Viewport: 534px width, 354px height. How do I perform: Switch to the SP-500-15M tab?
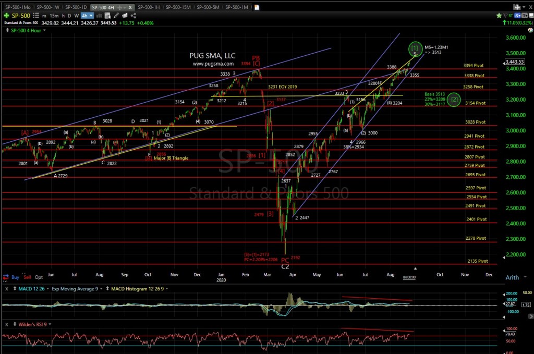pyautogui.click(x=178, y=7)
